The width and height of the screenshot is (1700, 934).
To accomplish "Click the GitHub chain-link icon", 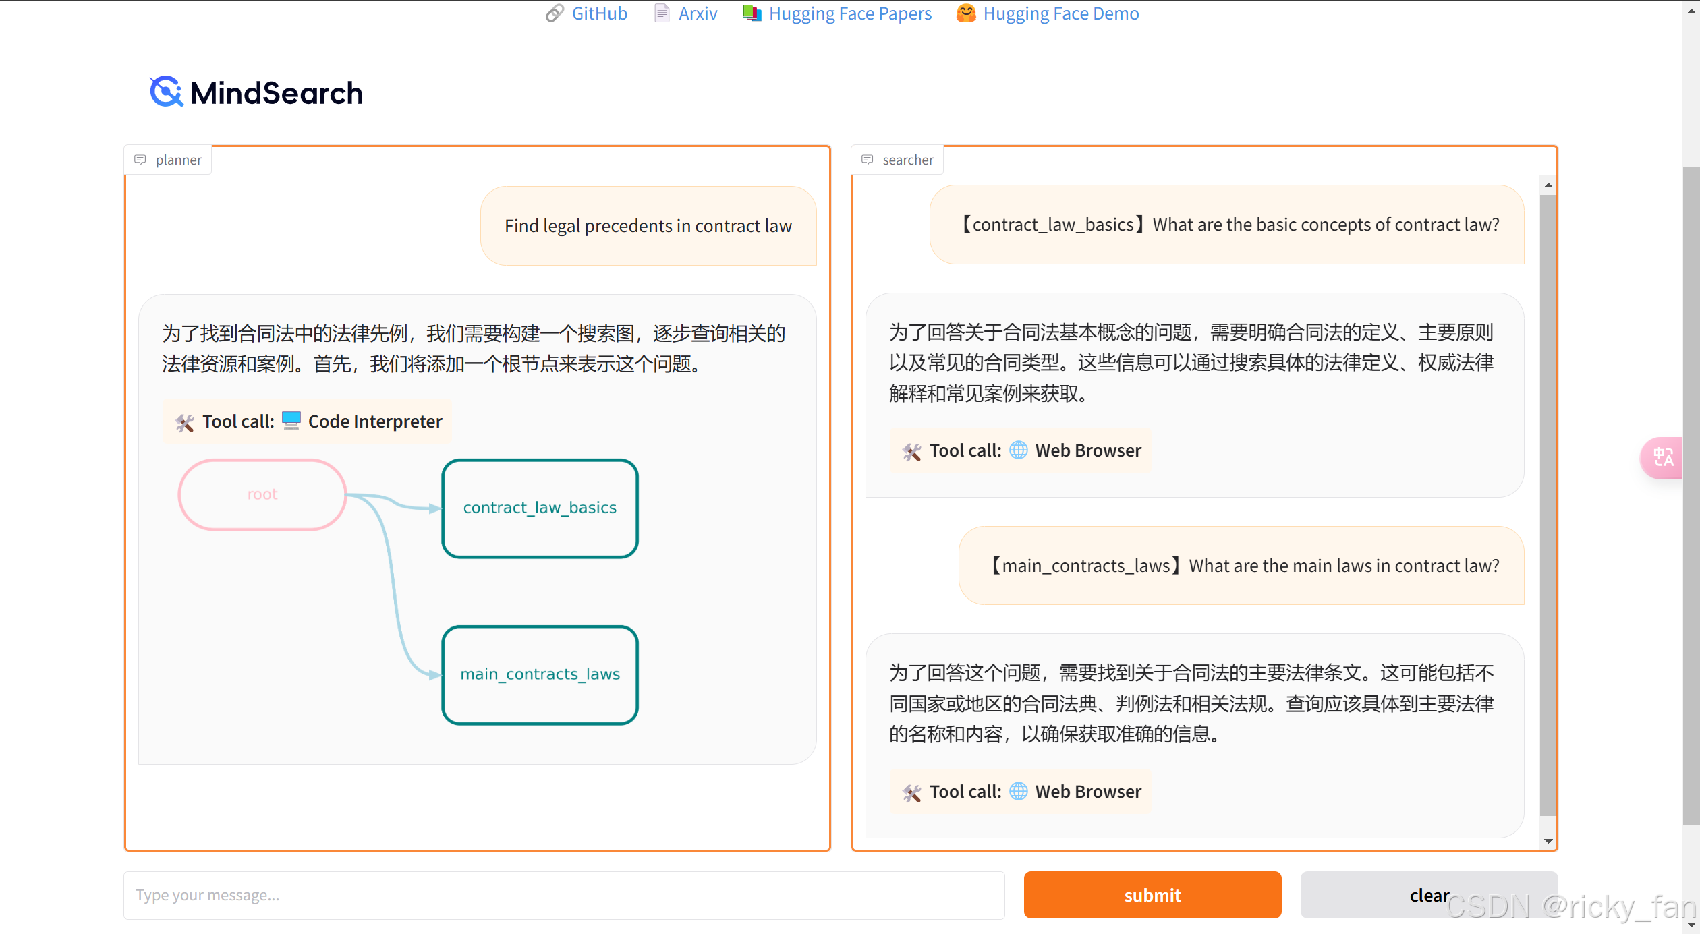I will pyautogui.click(x=555, y=13).
